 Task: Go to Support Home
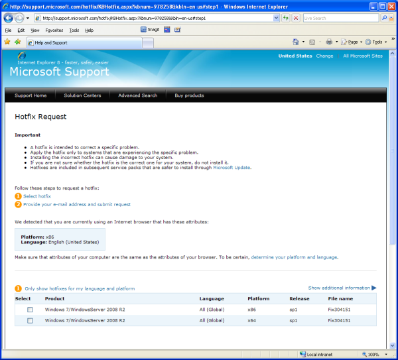[31, 95]
